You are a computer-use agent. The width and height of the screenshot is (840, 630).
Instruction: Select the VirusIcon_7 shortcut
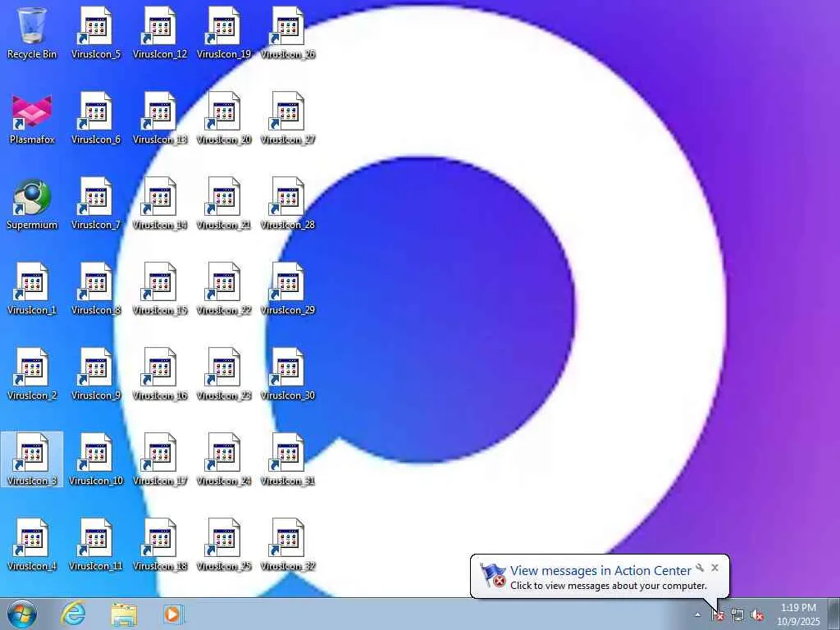click(96, 204)
